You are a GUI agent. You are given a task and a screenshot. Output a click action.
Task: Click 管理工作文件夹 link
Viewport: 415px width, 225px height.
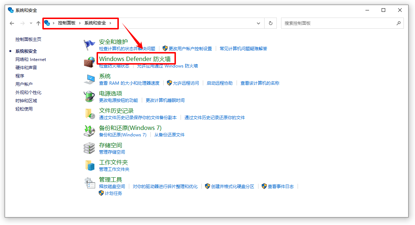114,169
